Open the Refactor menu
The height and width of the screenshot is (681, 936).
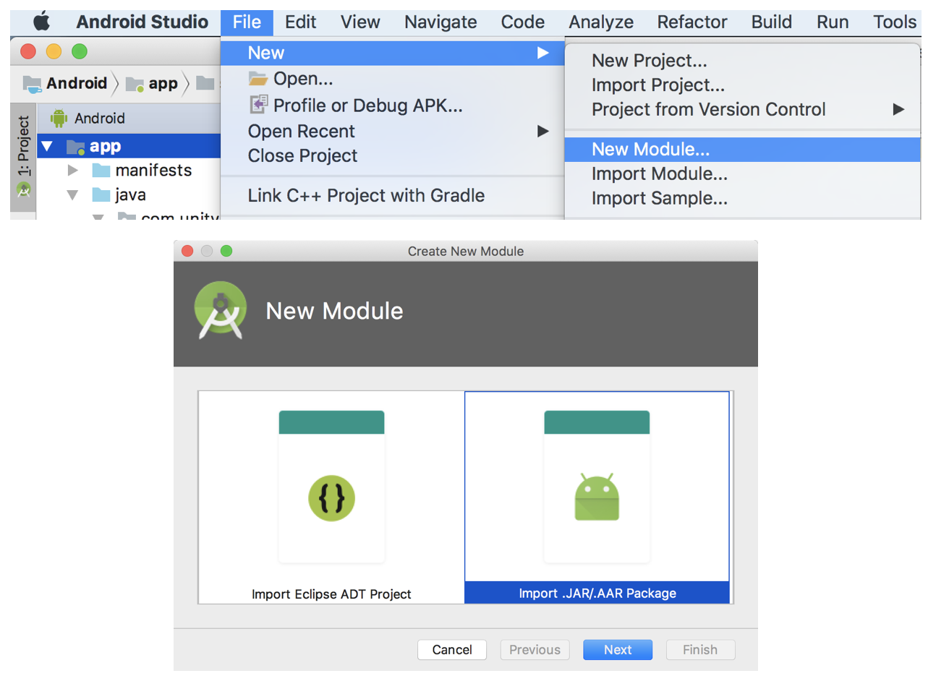pos(692,22)
